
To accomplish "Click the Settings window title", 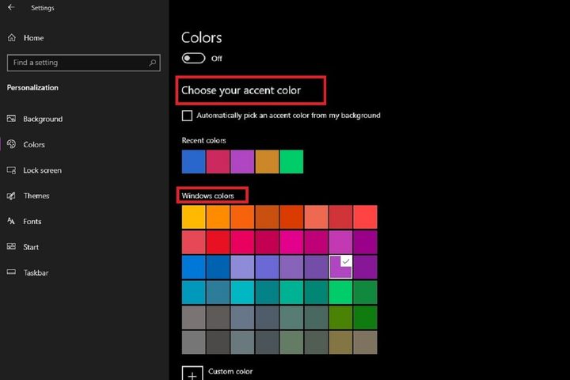I will [x=43, y=8].
